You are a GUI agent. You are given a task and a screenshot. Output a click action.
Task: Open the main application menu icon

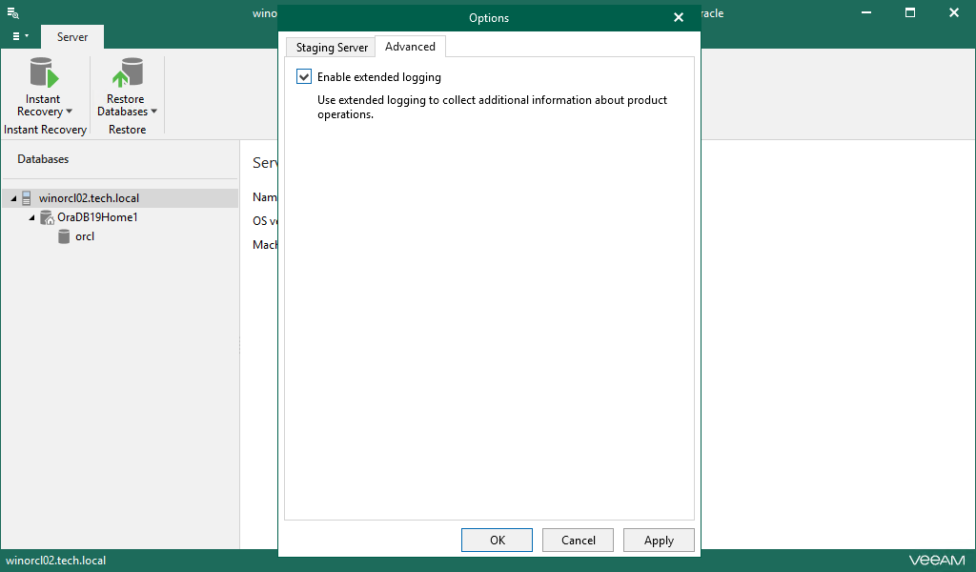click(x=19, y=37)
